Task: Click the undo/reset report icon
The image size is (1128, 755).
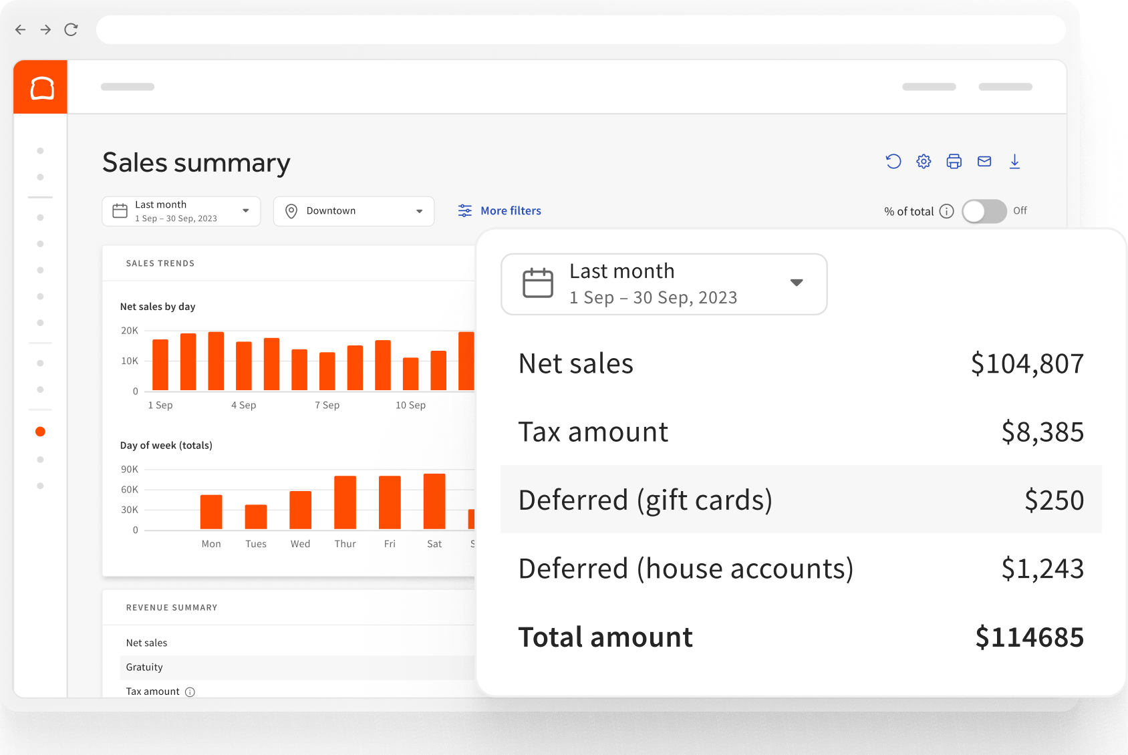Action: click(893, 161)
